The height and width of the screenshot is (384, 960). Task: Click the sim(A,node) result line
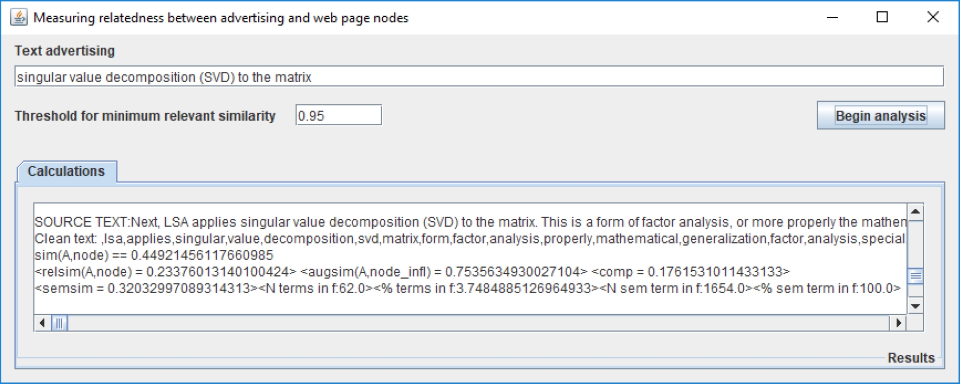(x=154, y=255)
